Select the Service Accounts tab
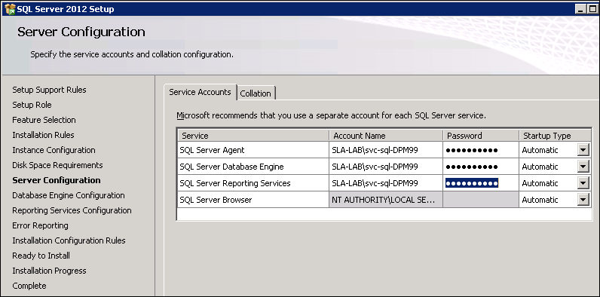Viewport: 600px width, 297px height. (201, 92)
